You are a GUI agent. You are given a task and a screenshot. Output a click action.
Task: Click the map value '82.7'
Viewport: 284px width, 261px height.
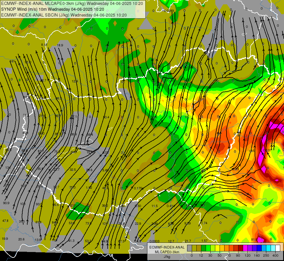[x=41, y=151]
